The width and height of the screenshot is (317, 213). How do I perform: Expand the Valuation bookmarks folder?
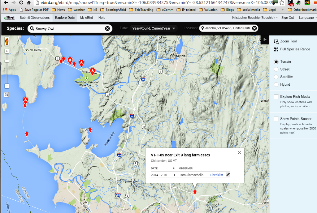coord(208,10)
